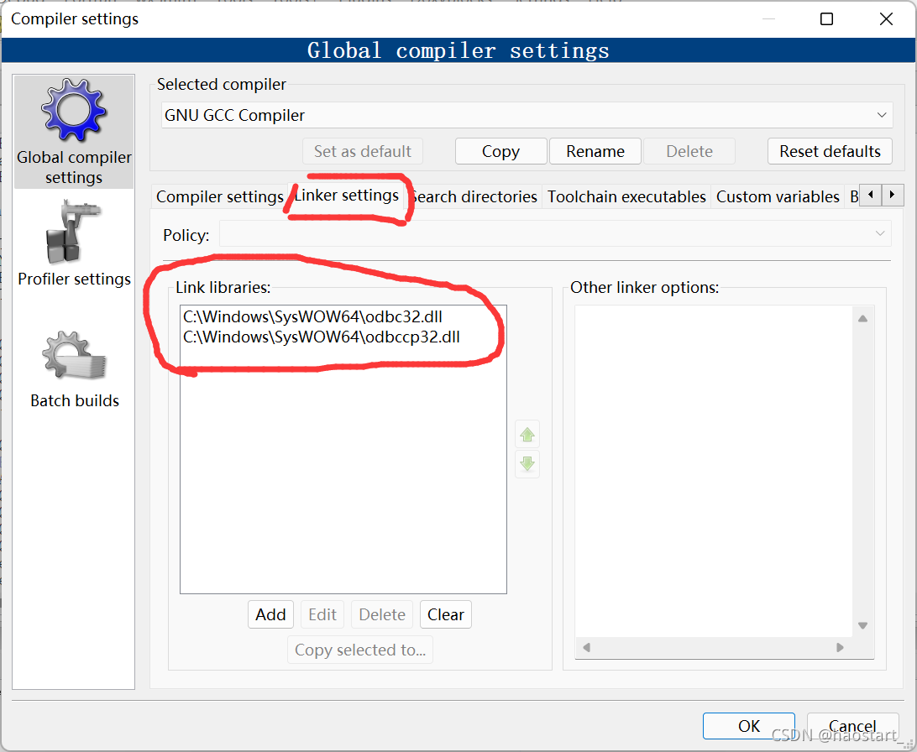Viewport: 917px width, 752px height.
Task: Open the Policy dropdown
Action: pos(555,233)
